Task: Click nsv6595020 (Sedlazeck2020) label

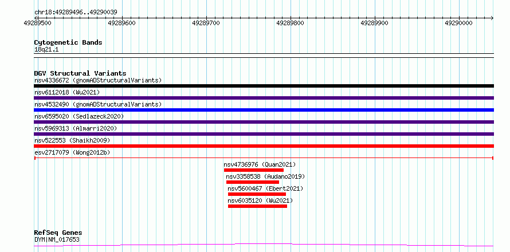Action: pyautogui.click(x=79, y=116)
